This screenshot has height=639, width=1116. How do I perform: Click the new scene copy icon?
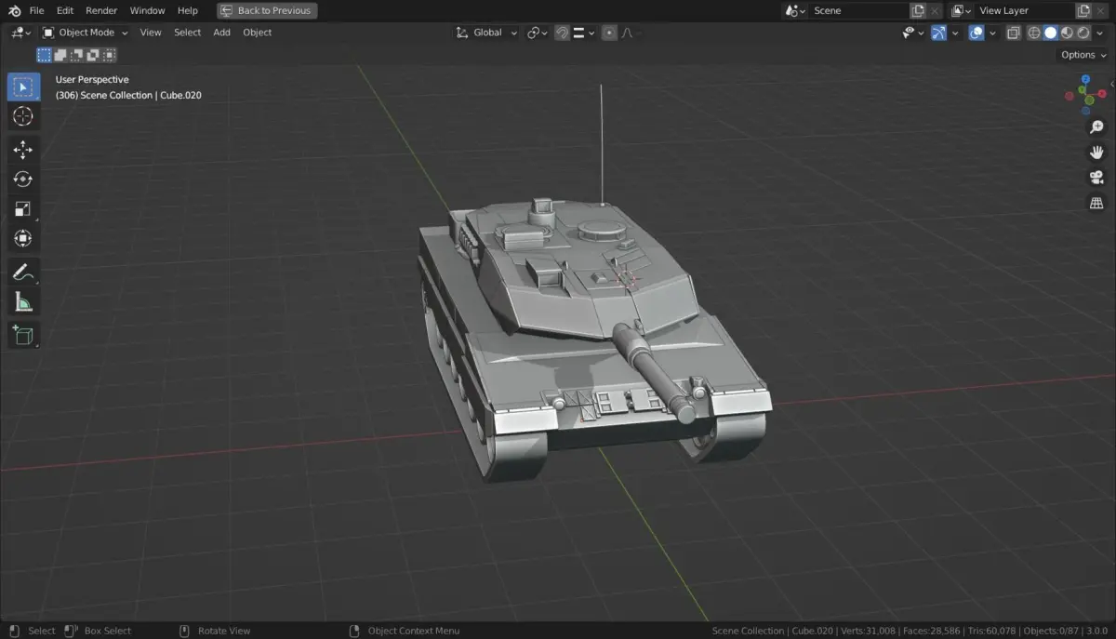point(918,10)
